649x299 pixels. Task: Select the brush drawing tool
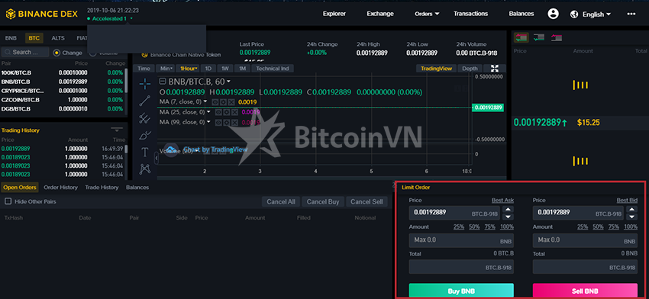(145, 135)
